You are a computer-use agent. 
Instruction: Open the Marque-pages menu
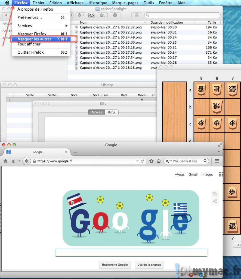125,3
